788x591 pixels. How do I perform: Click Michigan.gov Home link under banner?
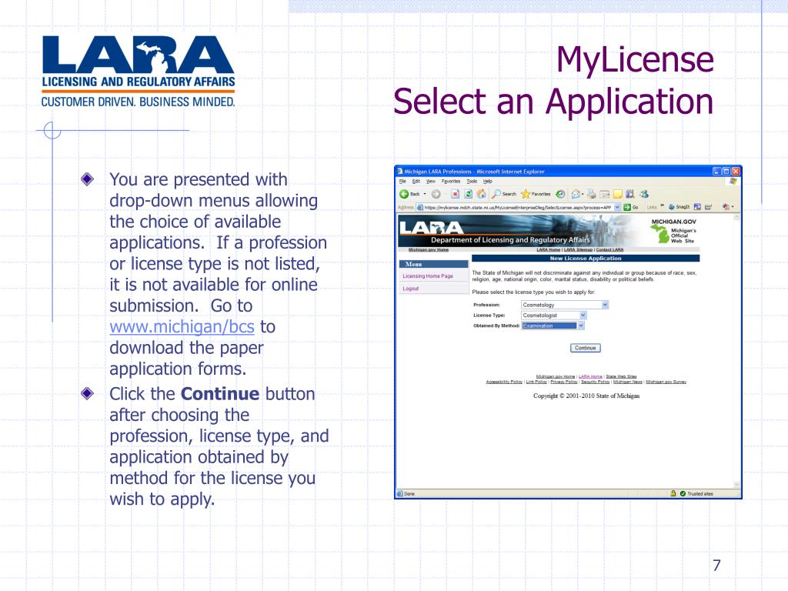coord(429,250)
